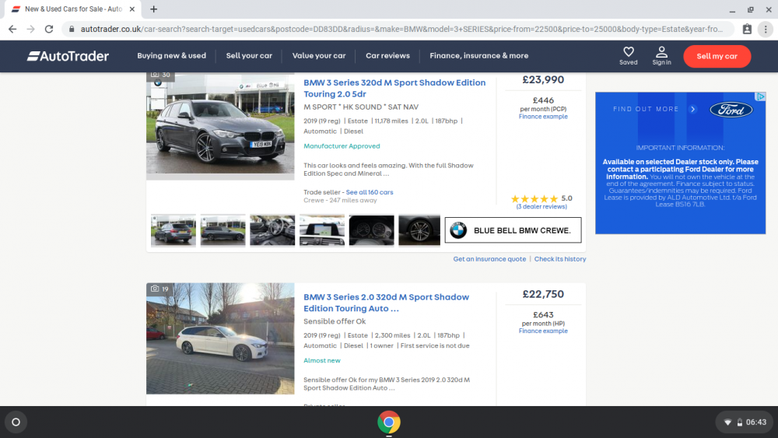The image size is (778, 438).
Task: Click 'Sensible offer Ok' subtitle
Action: (x=335, y=321)
